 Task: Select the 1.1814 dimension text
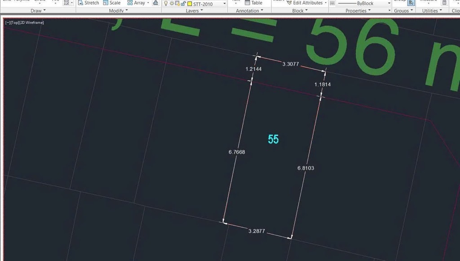click(323, 84)
